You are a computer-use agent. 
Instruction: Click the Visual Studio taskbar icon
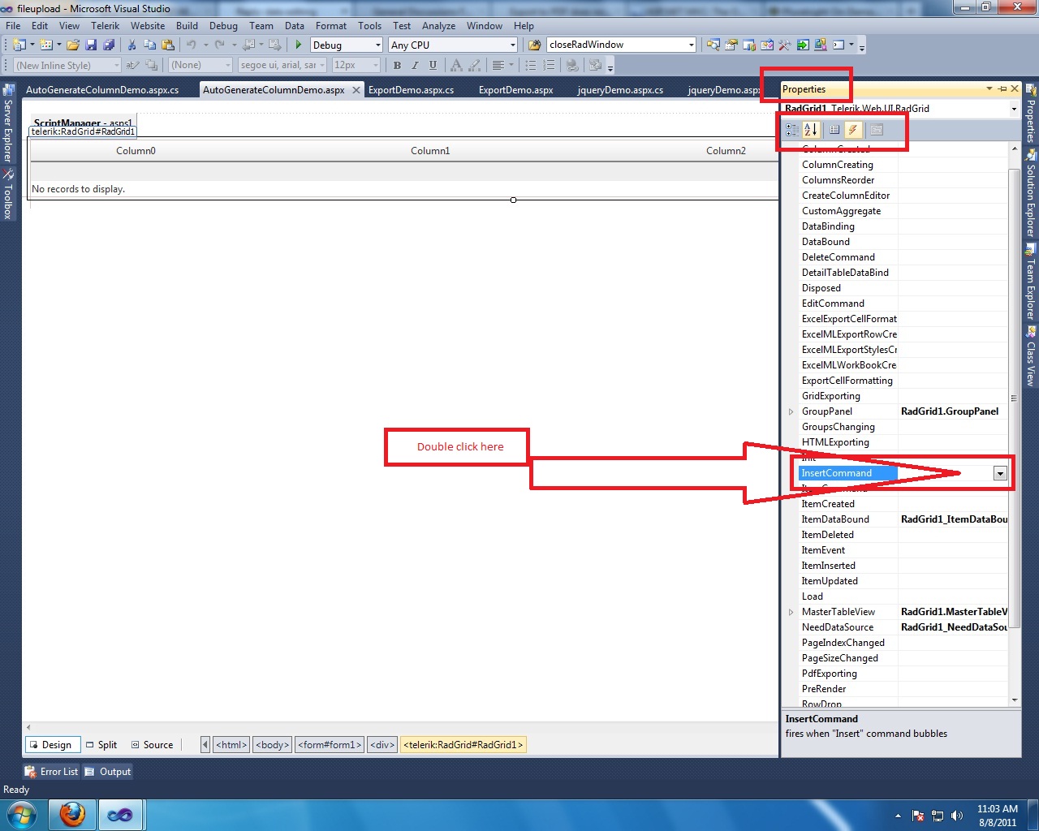[120, 815]
